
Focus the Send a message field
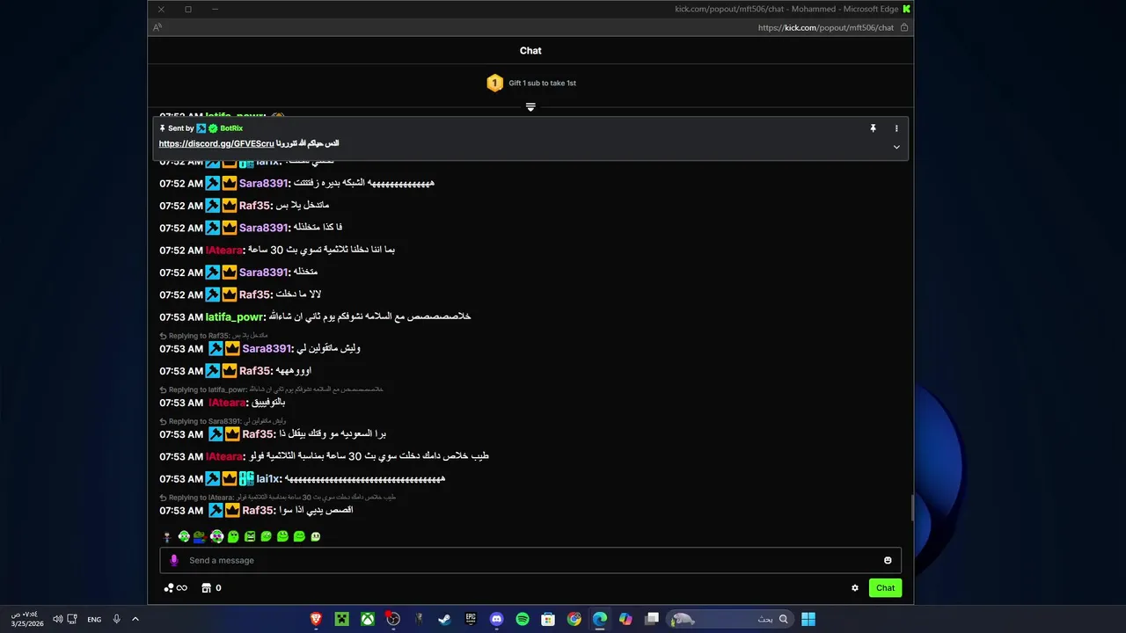[530, 560]
